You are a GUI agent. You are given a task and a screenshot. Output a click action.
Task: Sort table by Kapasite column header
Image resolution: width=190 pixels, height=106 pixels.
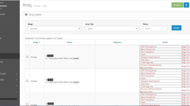[117, 42]
